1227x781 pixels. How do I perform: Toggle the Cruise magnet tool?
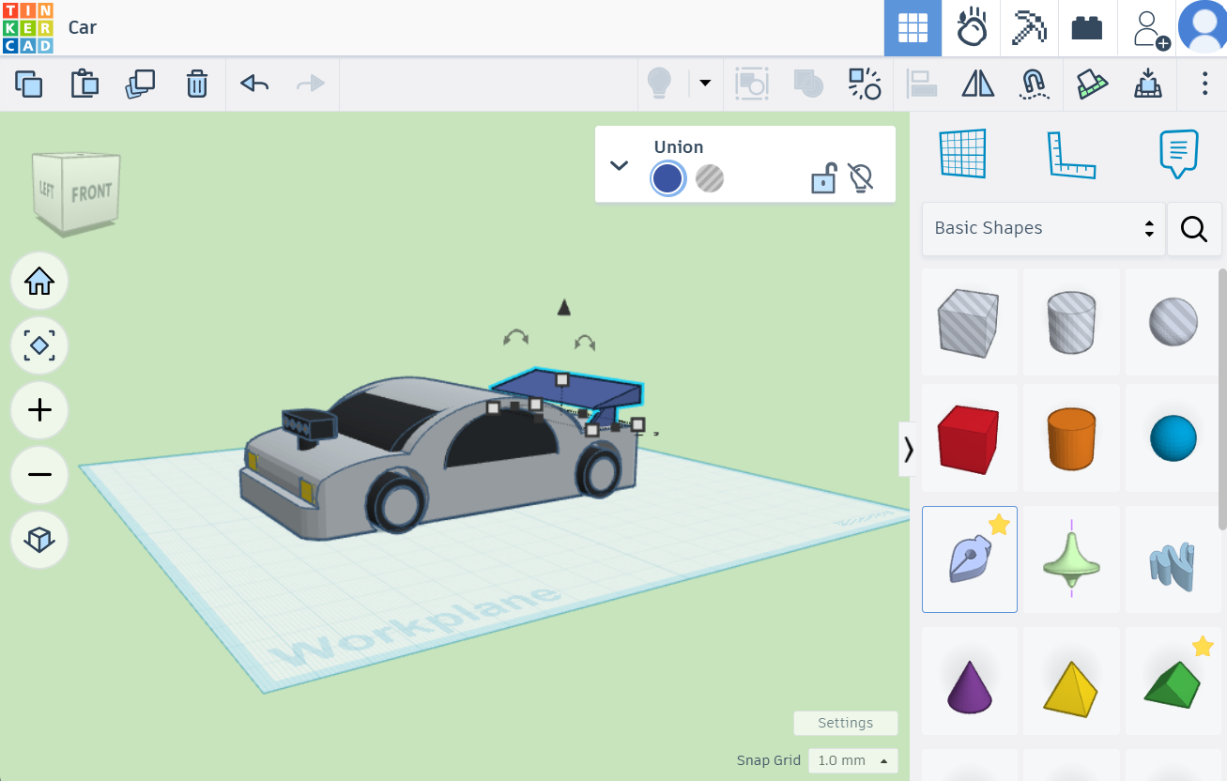1034,84
